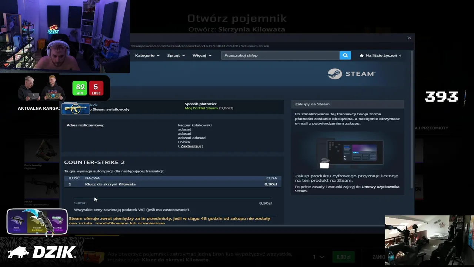This screenshot has height=267, width=474.
Task: Click quantity cell 1 in item row
Action: pyautogui.click(x=70, y=184)
